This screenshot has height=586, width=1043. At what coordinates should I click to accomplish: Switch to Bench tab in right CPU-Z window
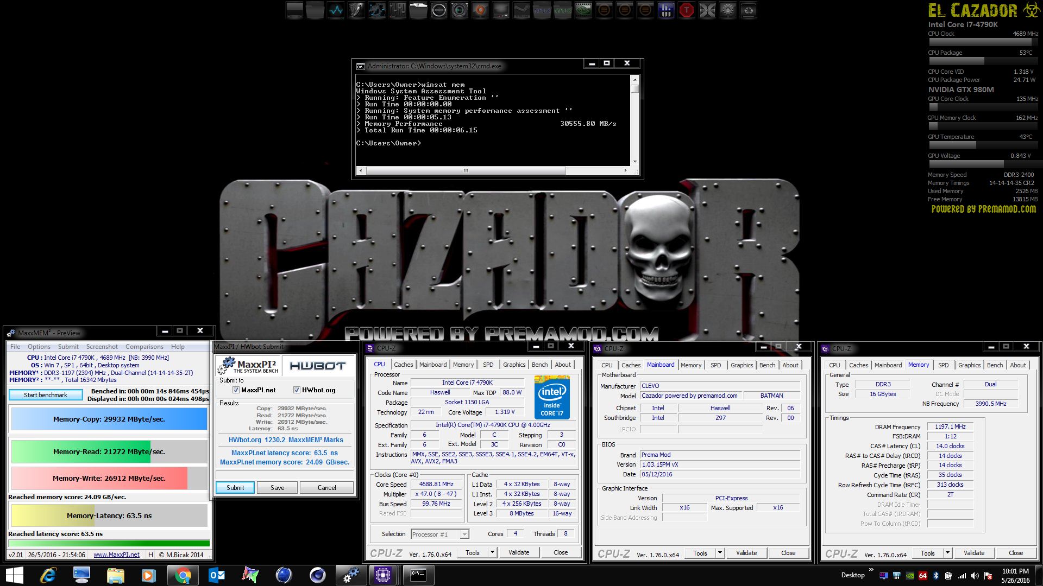pos(995,365)
